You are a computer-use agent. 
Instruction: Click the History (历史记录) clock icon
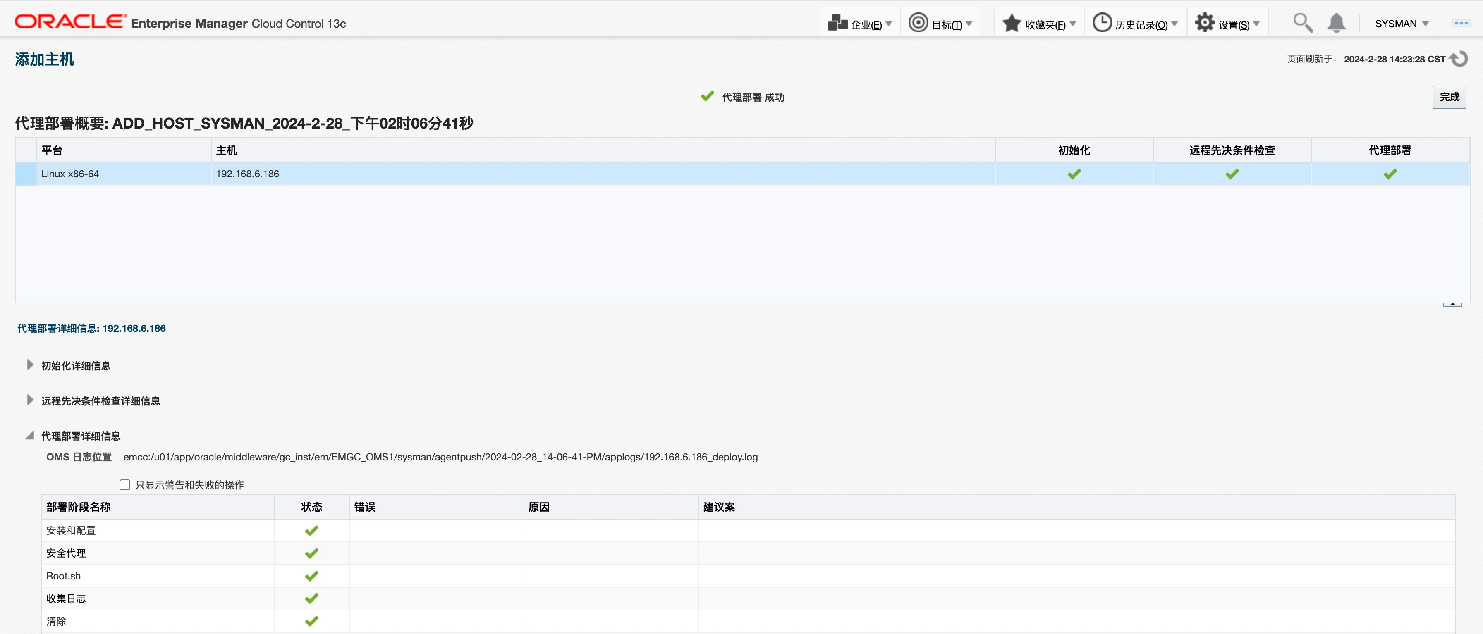[x=1102, y=23]
